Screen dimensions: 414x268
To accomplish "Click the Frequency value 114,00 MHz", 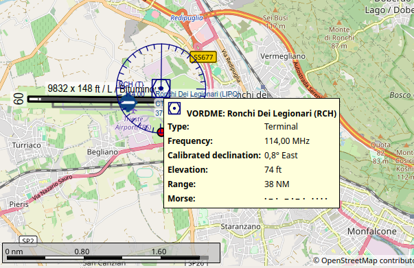I will pyautogui.click(x=287, y=141).
